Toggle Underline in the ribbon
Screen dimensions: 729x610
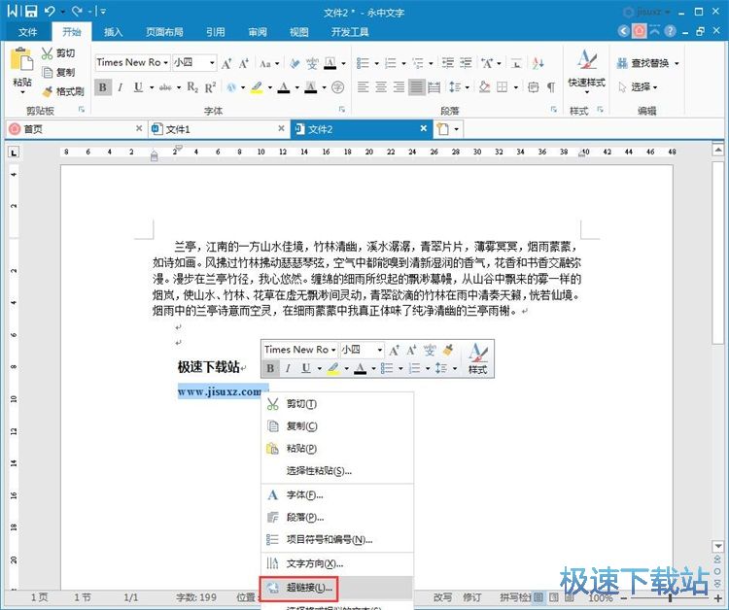(x=138, y=86)
